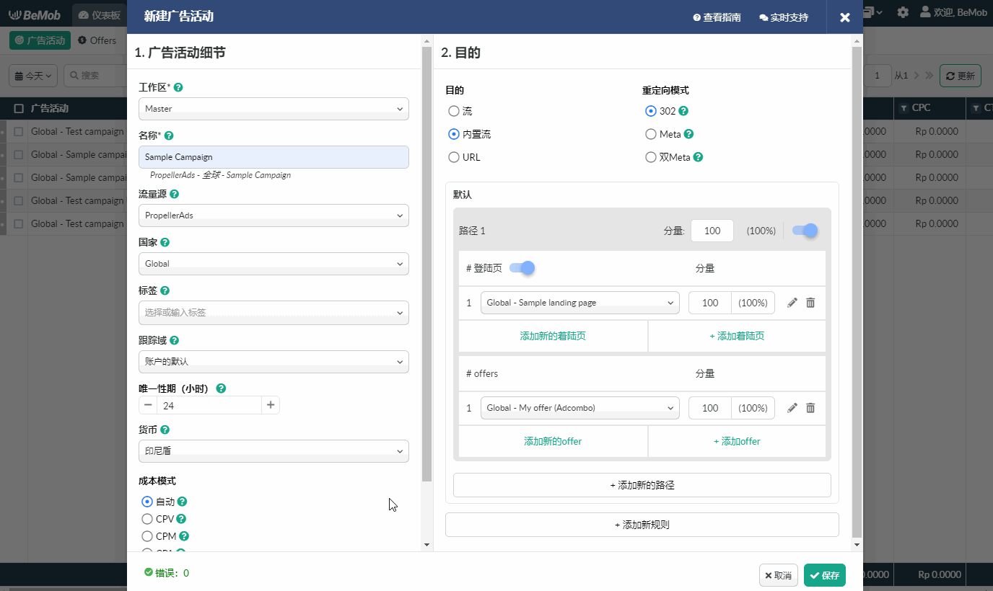This screenshot has height=591, width=993.
Task: Click 添加新的着陆页 button
Action: click(554, 336)
